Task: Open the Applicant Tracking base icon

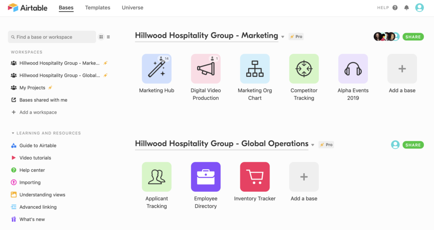Action: tap(157, 177)
